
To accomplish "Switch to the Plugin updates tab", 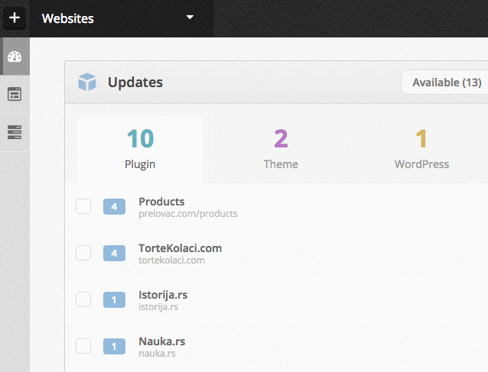I will point(140,149).
